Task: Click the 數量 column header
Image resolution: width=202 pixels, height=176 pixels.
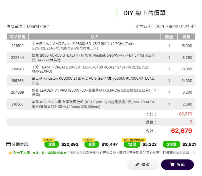Action: (169, 37)
